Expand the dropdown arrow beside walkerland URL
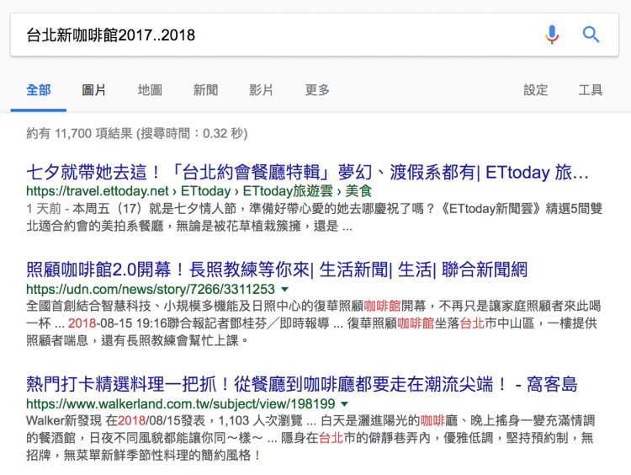This screenshot has height=475, width=631. pos(344,403)
